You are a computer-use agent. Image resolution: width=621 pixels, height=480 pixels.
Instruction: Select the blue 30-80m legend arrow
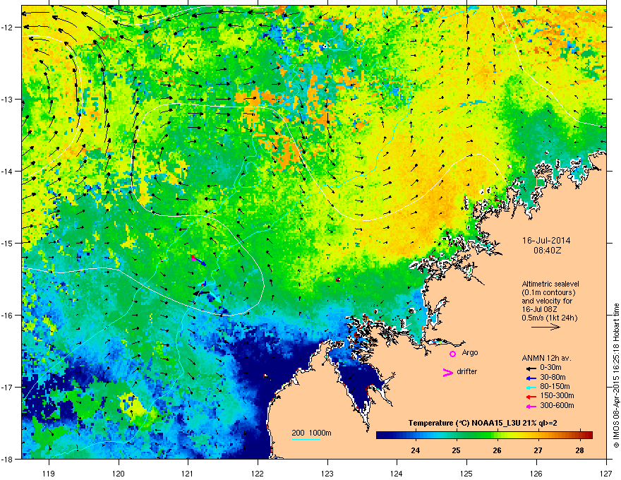pos(531,378)
